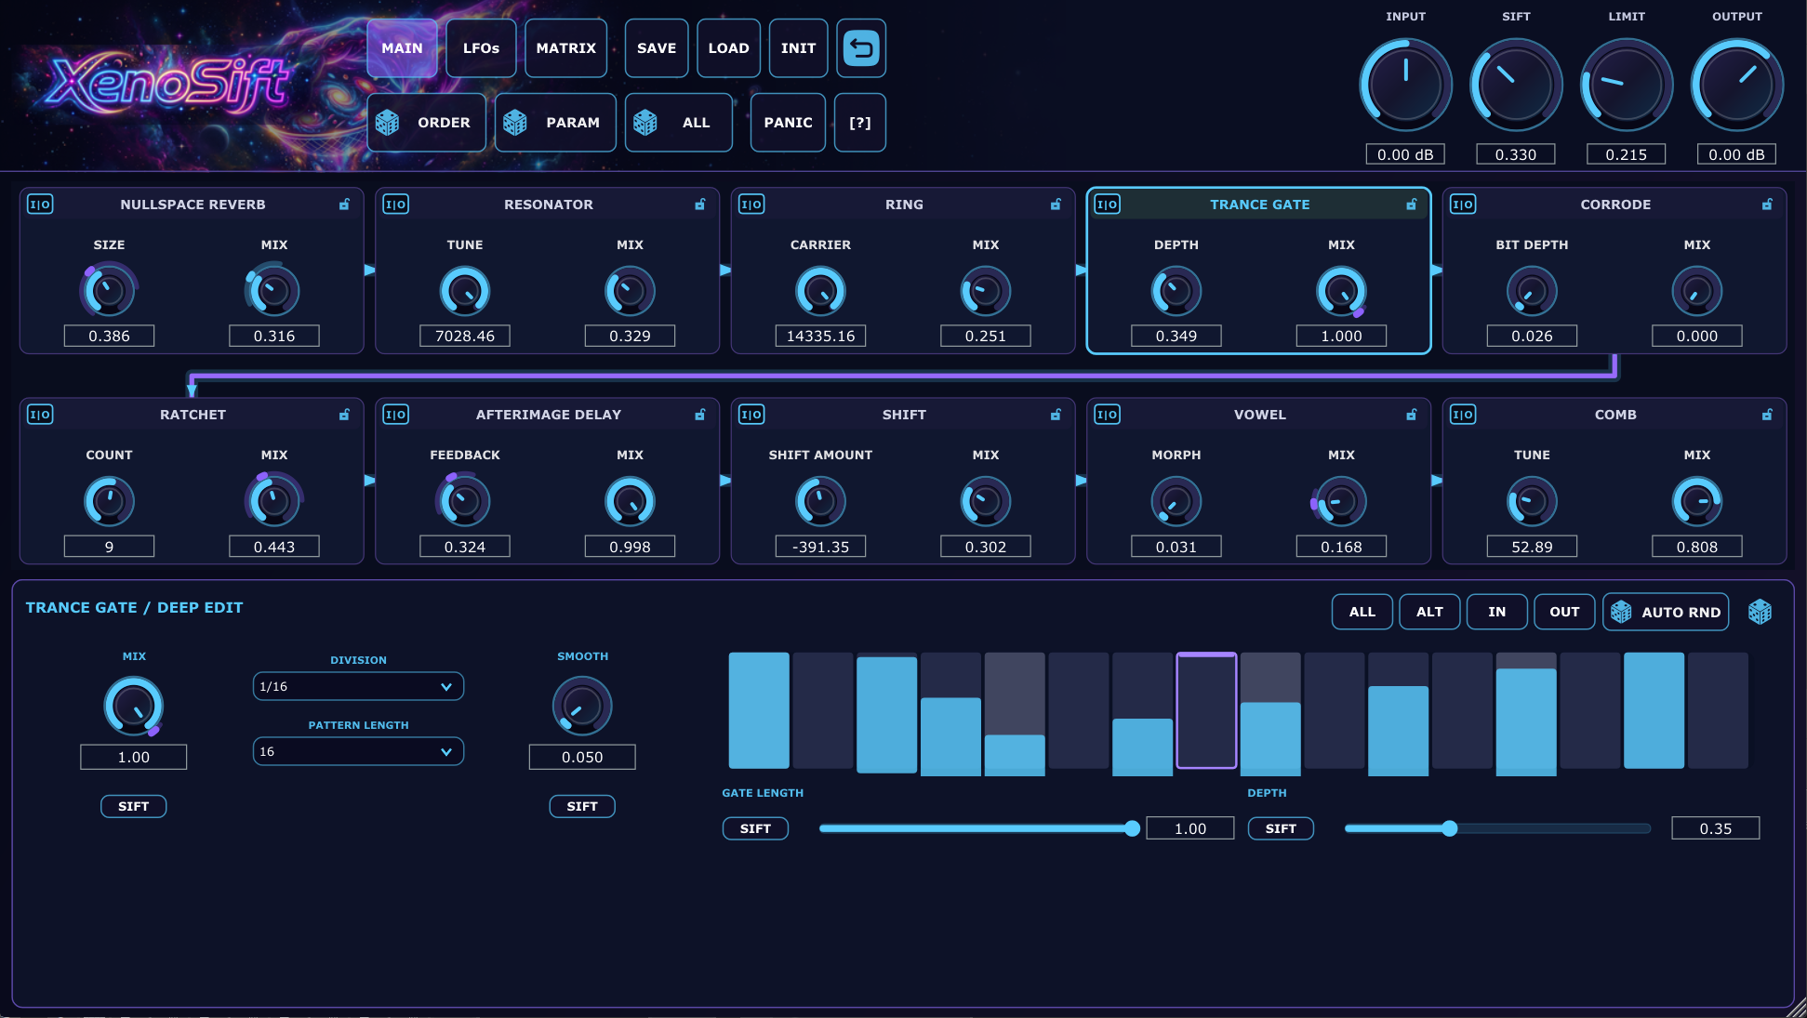Click the Resonator Tune value field 7028.46
Viewport: 1807px width, 1018px height.
click(x=465, y=336)
